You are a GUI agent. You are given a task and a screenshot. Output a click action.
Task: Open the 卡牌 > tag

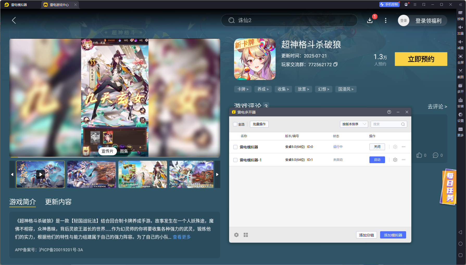[243, 89]
